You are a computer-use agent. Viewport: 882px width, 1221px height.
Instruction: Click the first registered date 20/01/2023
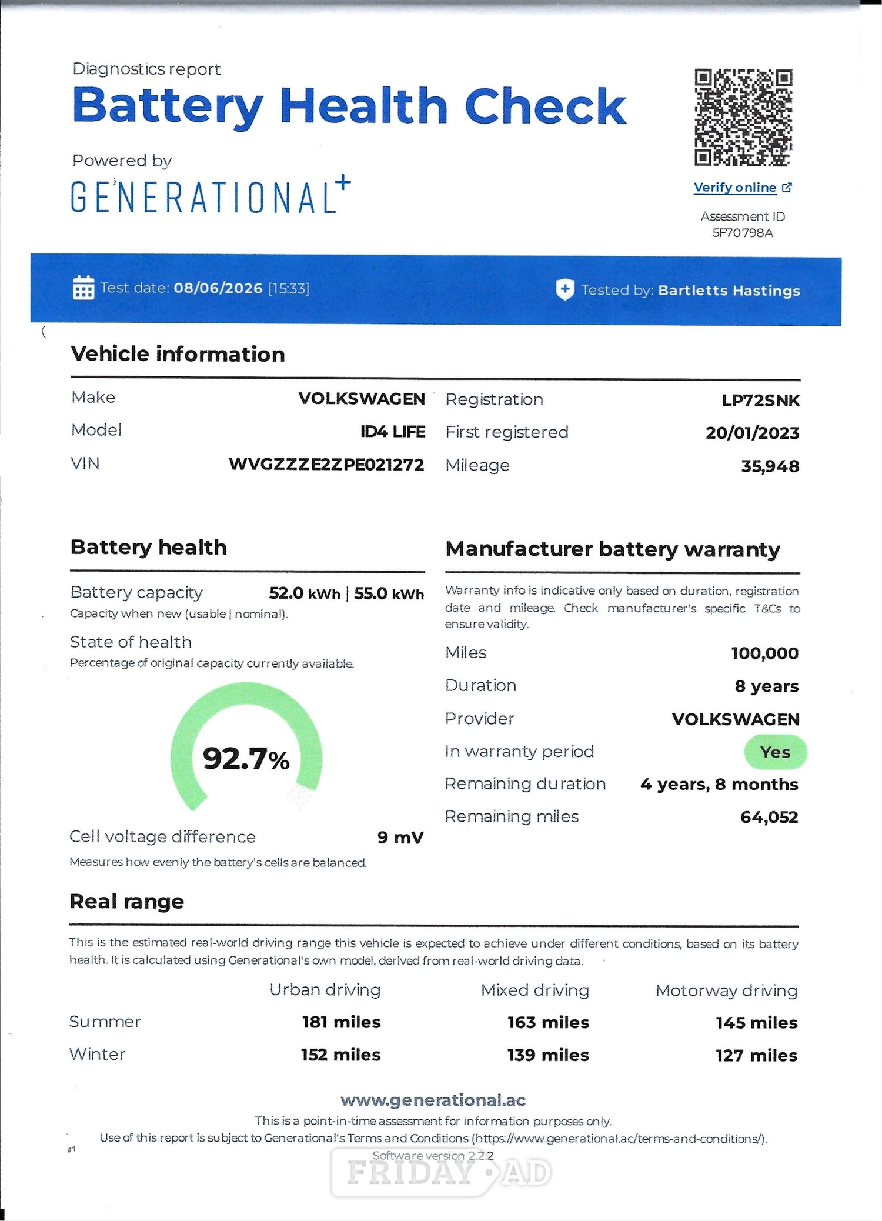click(753, 433)
